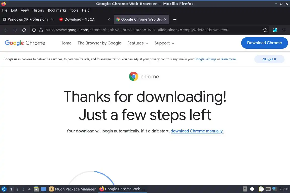The height and width of the screenshot is (193, 290).
Task: Close the Windows XP Professional tab
Action: [52, 19]
